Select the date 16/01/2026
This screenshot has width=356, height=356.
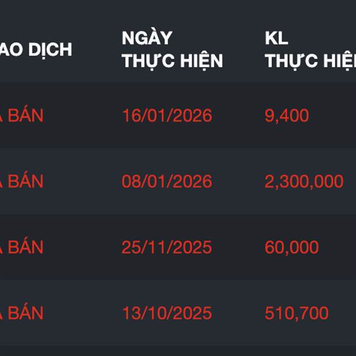(x=167, y=115)
